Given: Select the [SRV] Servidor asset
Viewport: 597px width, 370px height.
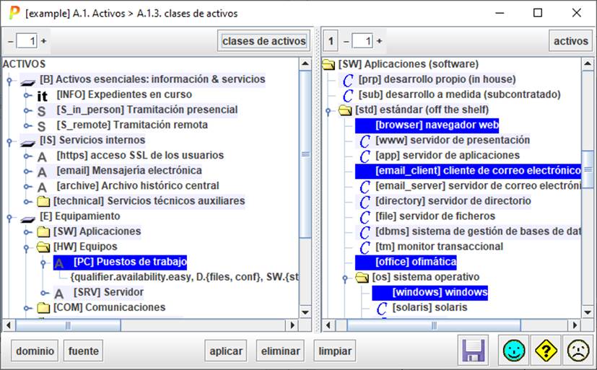Looking at the screenshot, I should tap(108, 293).
